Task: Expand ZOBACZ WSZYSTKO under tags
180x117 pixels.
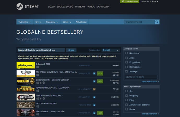Action: [150, 82]
